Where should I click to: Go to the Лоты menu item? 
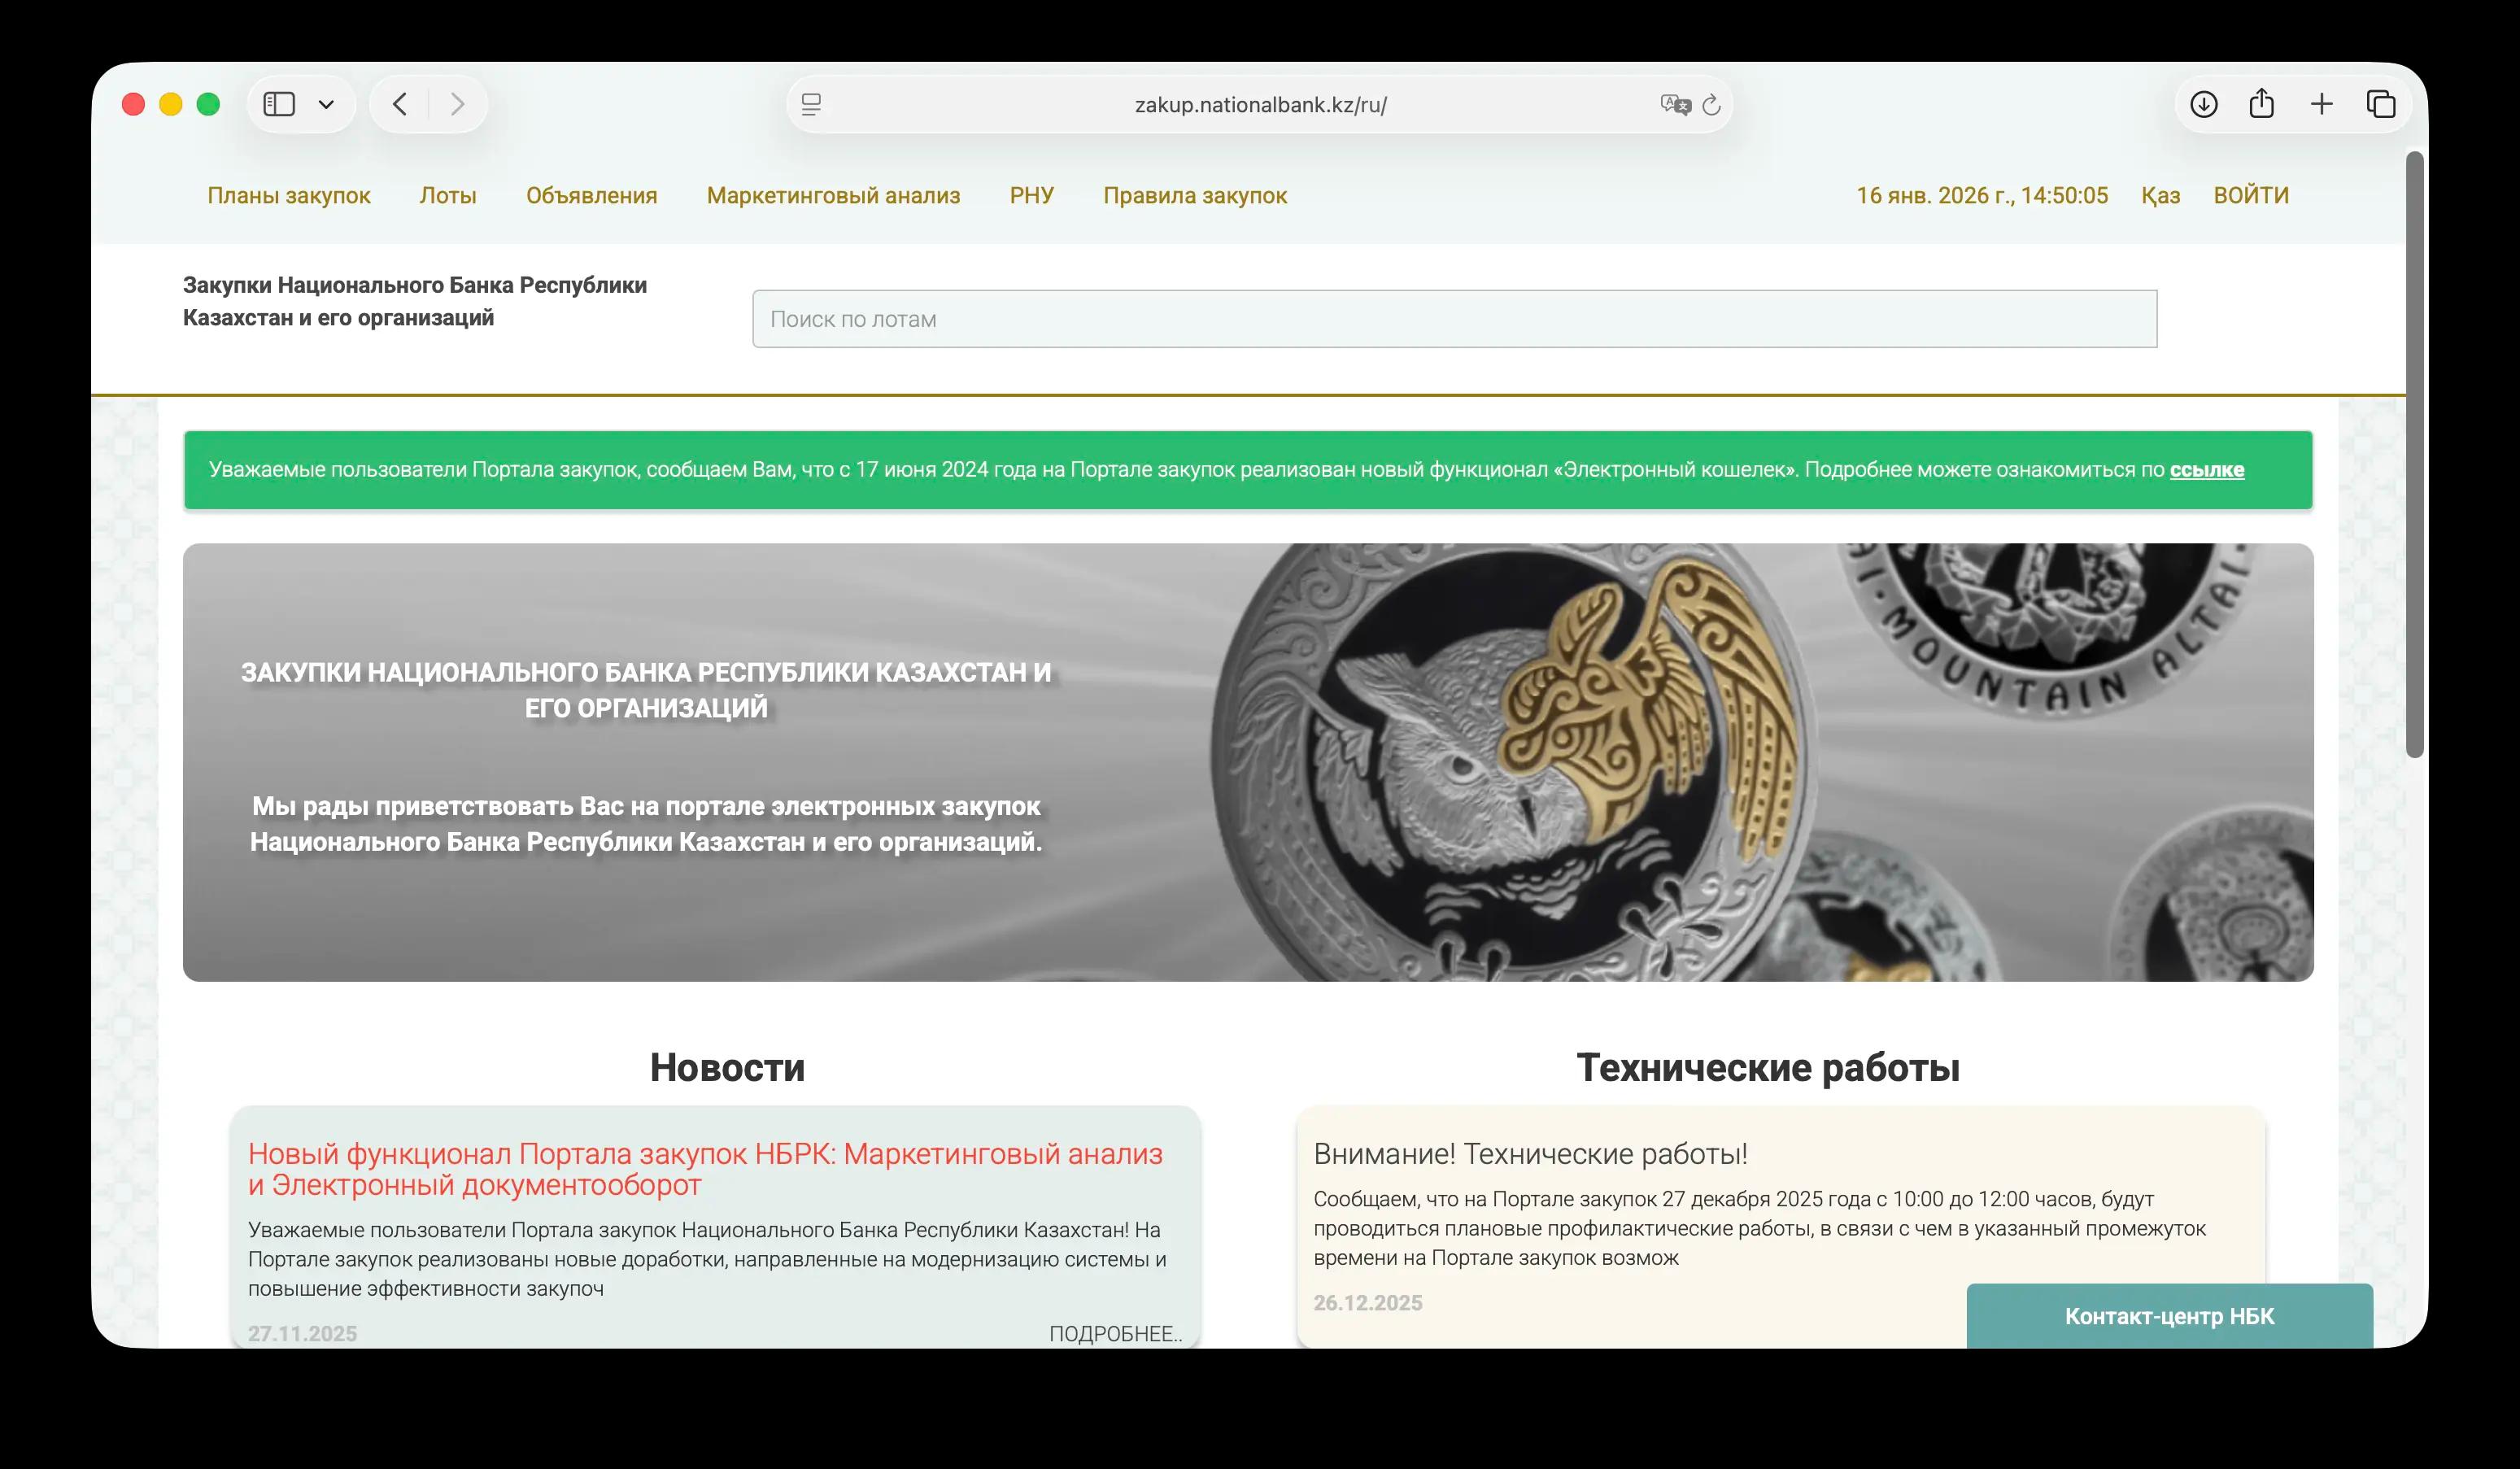pos(447,195)
